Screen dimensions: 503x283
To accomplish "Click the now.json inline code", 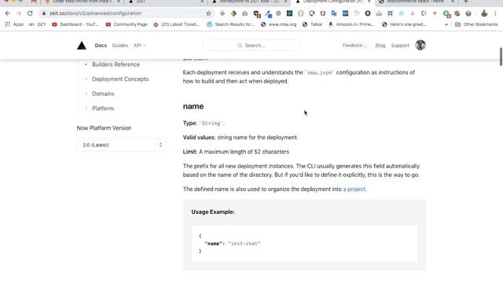I will pyautogui.click(x=320, y=73).
